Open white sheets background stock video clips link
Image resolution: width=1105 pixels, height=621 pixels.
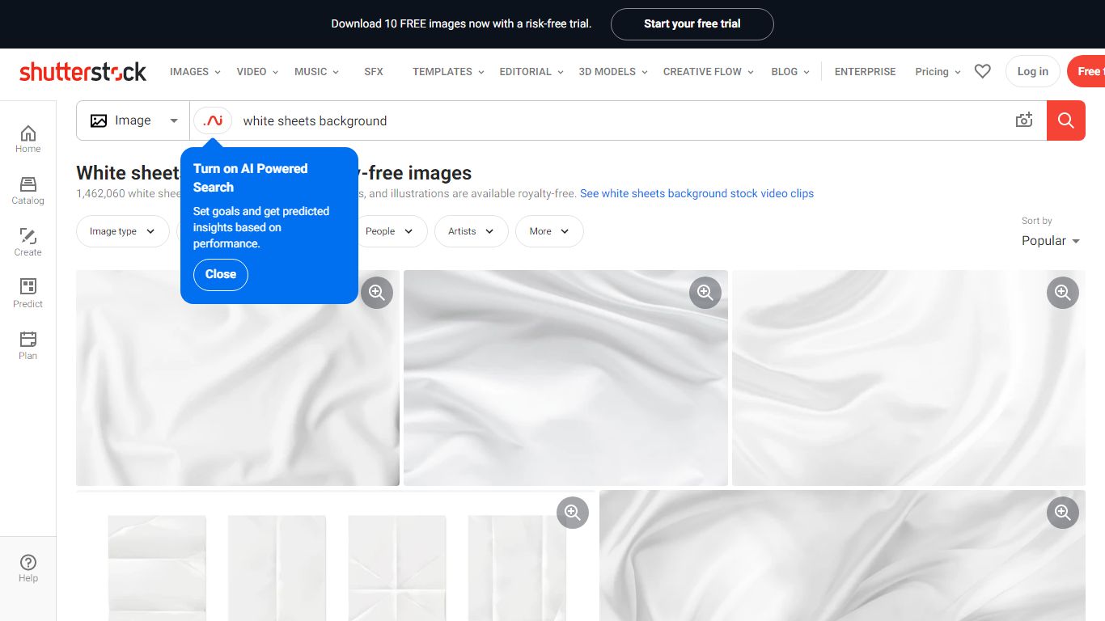696,194
